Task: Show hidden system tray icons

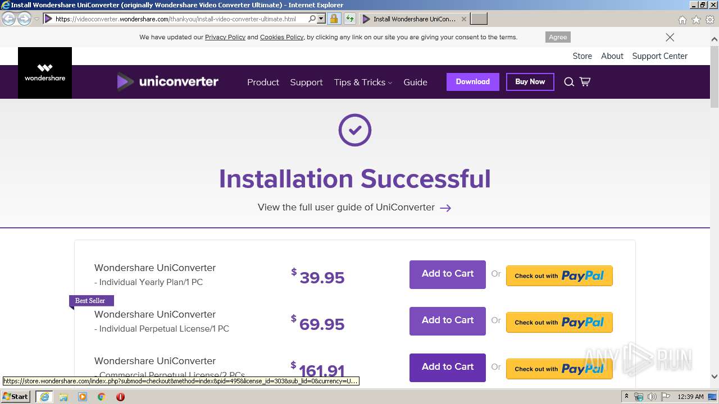Action: (x=626, y=397)
